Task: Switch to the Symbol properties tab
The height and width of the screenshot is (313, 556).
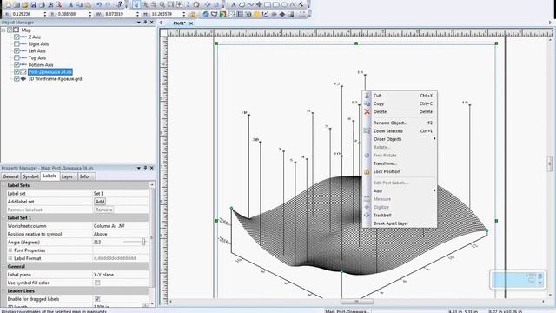Action: click(x=30, y=176)
